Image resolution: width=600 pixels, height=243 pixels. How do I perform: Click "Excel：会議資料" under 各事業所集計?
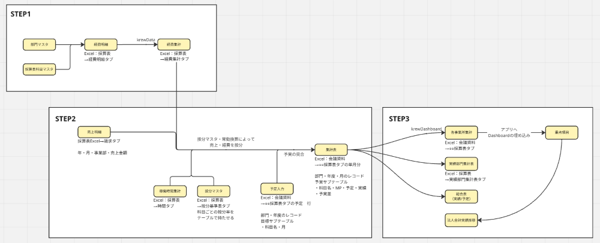coord(460,142)
